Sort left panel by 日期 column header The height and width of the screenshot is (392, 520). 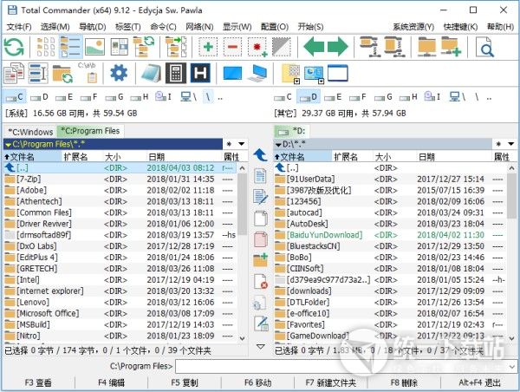tap(184, 157)
